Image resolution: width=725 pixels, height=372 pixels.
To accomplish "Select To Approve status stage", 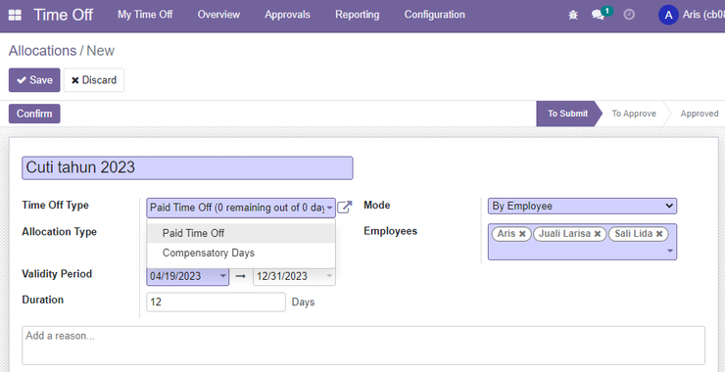I will click(634, 114).
